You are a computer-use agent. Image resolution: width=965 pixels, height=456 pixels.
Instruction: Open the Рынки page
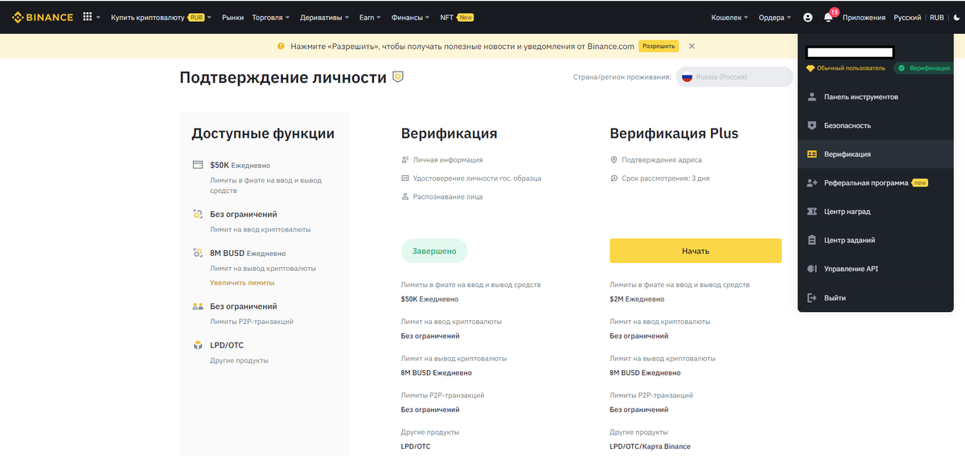[x=233, y=17]
